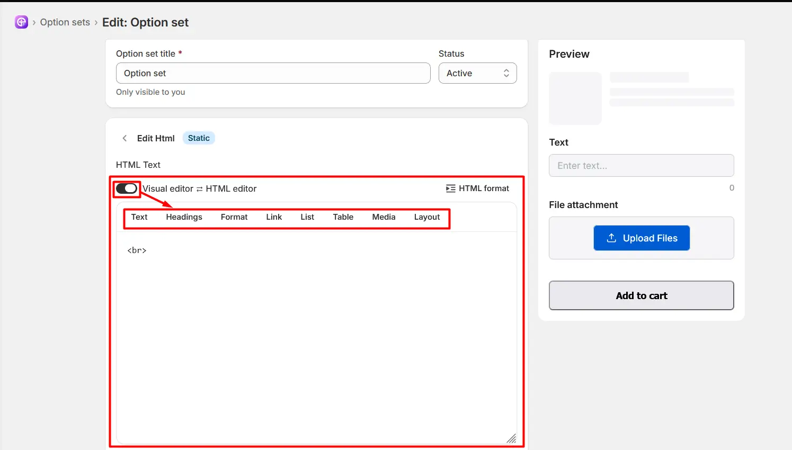
Task: Open the Text menu in the editor
Action: click(x=139, y=217)
